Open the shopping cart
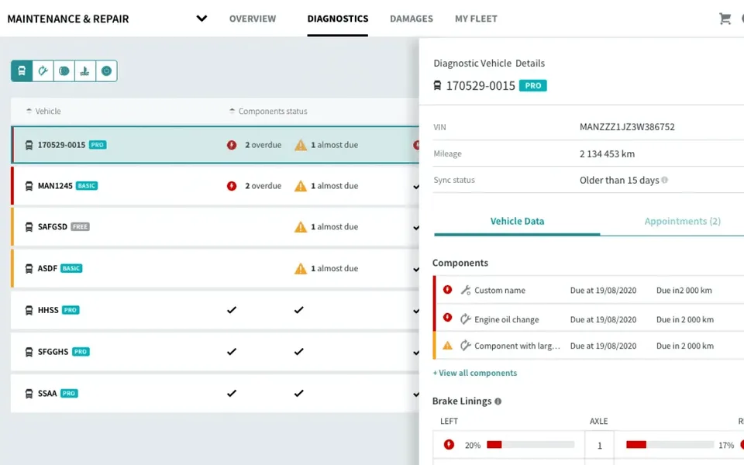Viewport: 744px width, 465px height. (725, 19)
